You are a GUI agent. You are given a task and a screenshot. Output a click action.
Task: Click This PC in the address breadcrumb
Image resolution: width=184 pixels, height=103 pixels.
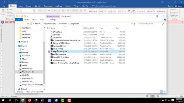(38, 24)
